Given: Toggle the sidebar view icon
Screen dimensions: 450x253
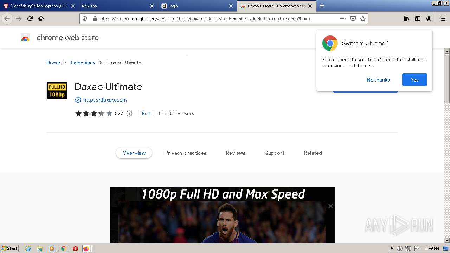Looking at the screenshot, I should [x=418, y=19].
